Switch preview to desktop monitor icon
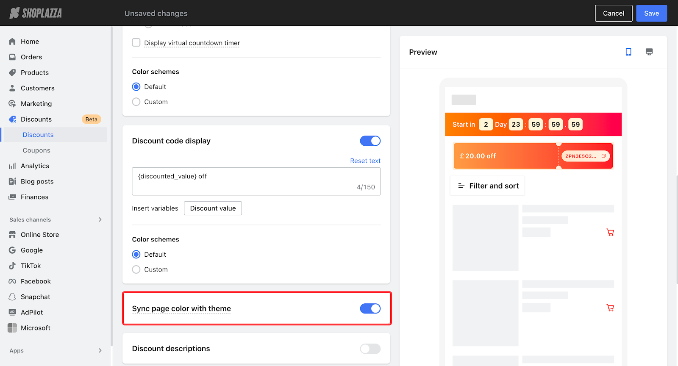The width and height of the screenshot is (678, 366). point(649,52)
